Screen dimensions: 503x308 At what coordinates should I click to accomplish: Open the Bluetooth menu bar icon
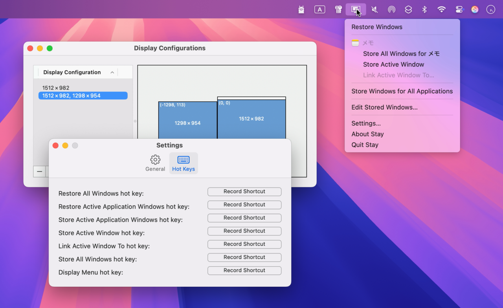[x=424, y=9]
